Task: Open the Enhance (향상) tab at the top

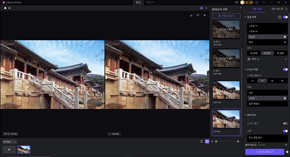Action: (138, 2)
